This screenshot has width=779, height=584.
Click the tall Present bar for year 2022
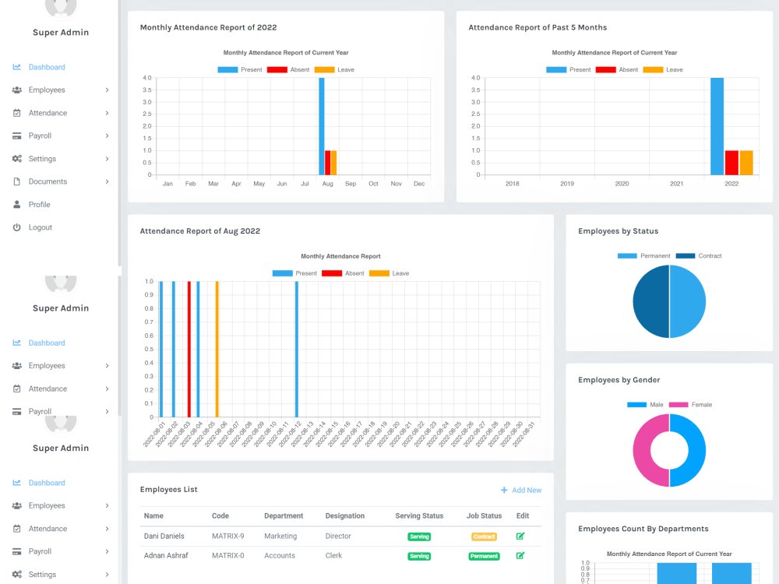tap(717, 126)
